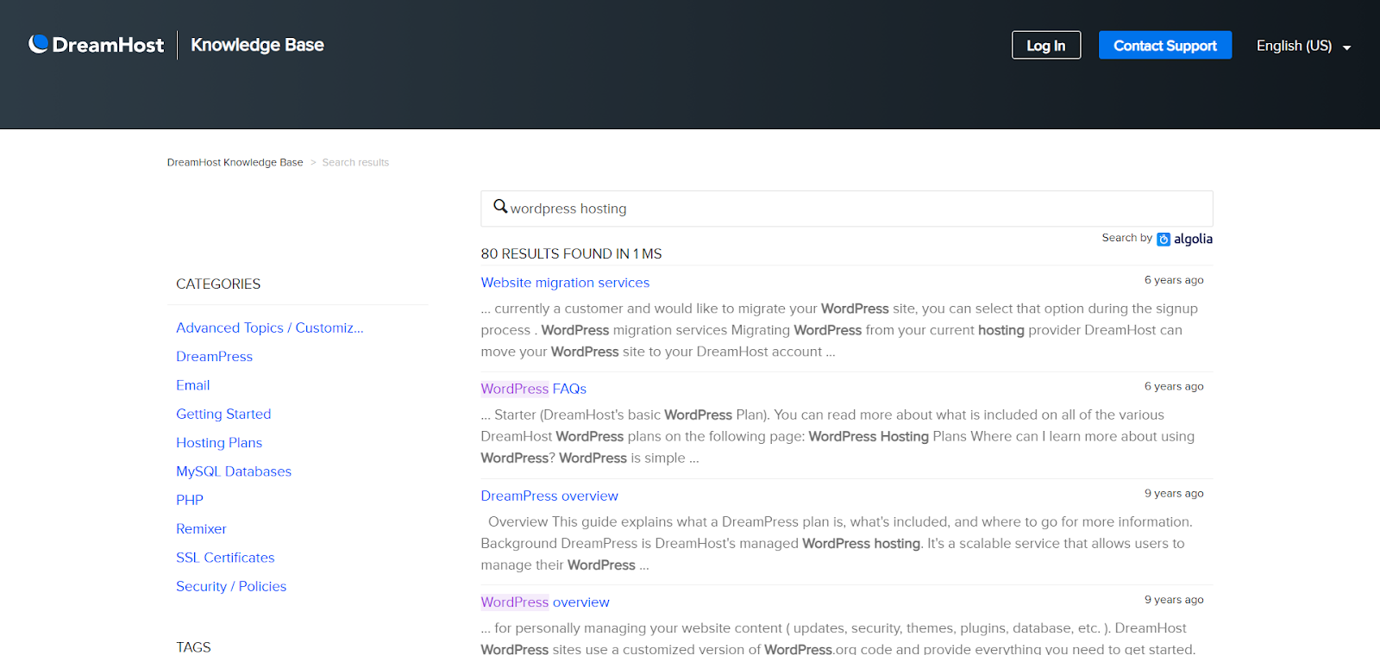The width and height of the screenshot is (1380, 655).
Task: Select Advanced Topics / Customiz... category
Action: point(270,327)
